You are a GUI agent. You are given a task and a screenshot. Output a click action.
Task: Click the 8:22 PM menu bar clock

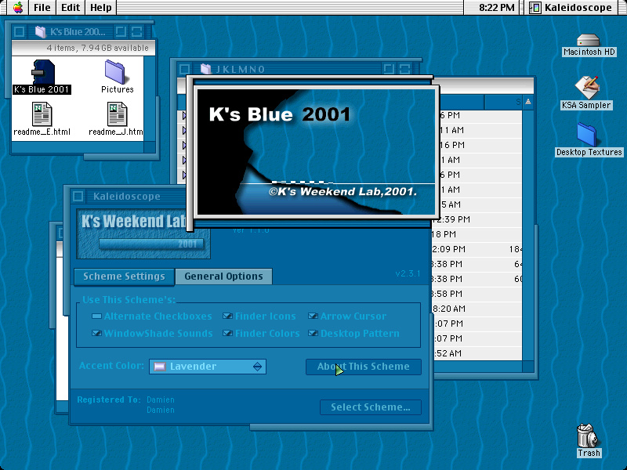tap(496, 7)
